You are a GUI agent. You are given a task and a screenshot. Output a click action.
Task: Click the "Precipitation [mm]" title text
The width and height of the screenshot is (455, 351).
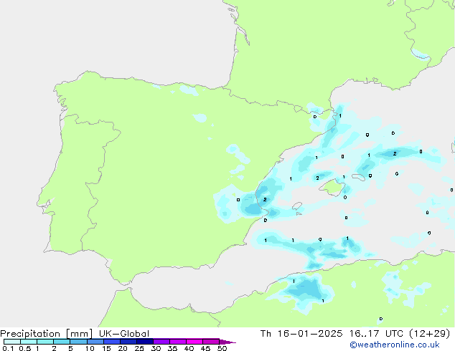pos(47,334)
